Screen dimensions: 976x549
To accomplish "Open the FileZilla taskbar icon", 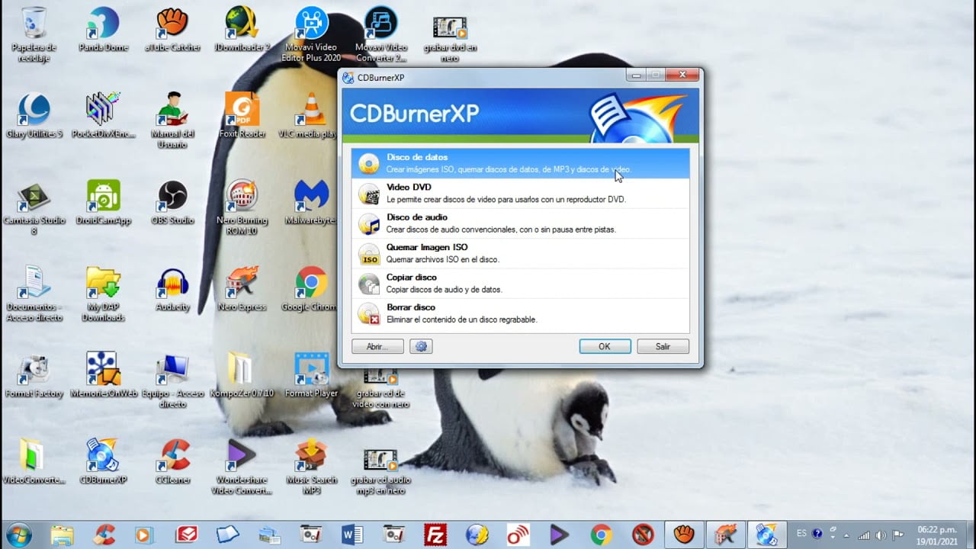I will tap(435, 535).
